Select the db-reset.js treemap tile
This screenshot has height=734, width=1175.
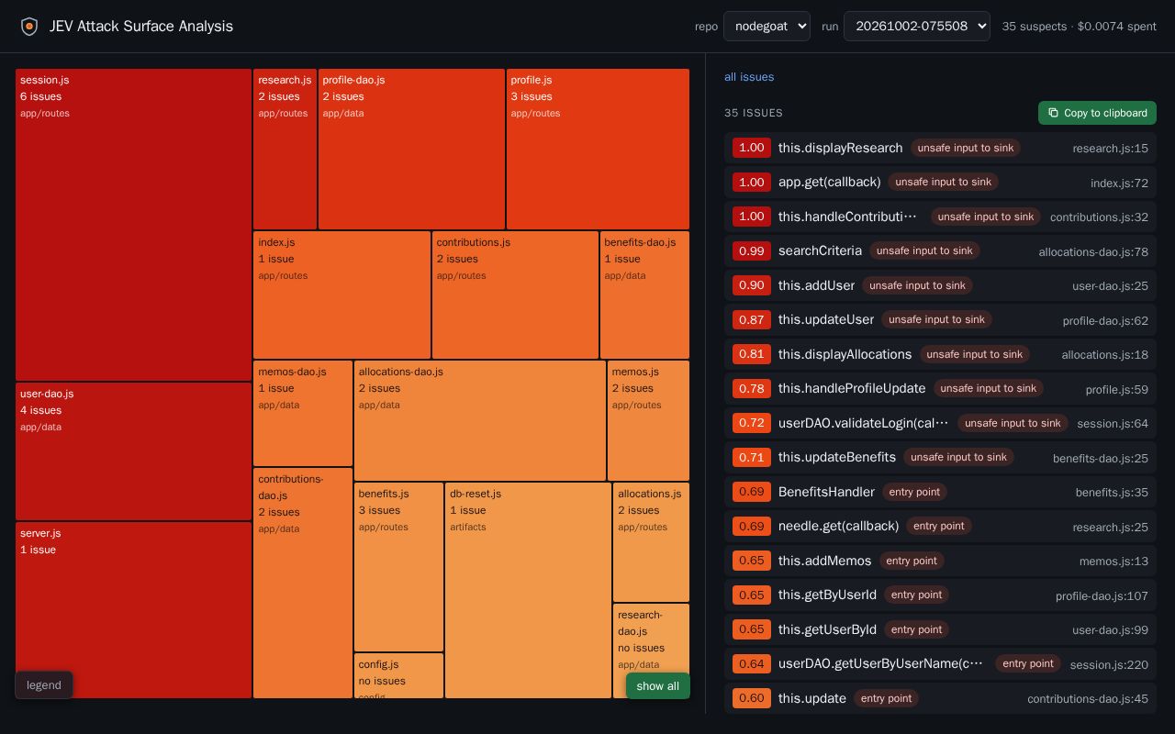click(x=528, y=590)
